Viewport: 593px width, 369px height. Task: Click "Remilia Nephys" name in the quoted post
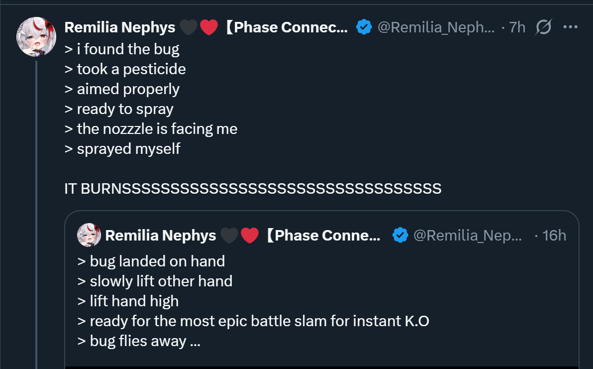coord(161,235)
